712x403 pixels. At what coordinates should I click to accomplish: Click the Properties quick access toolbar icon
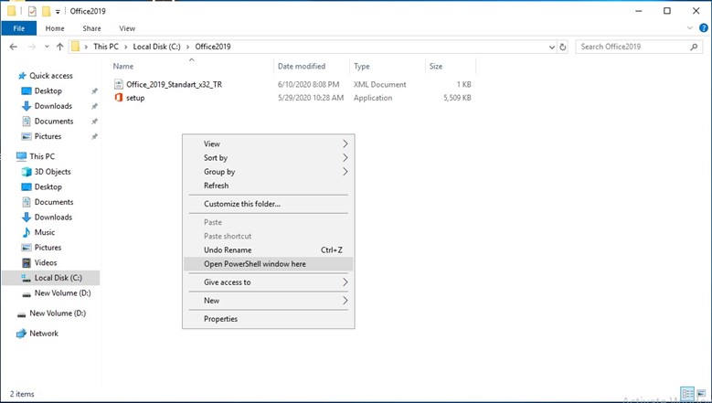[x=32, y=11]
